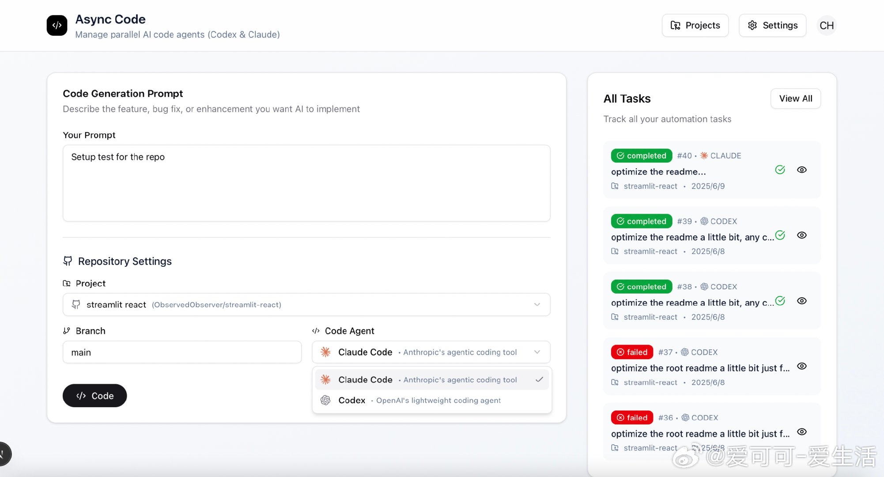
Task: Click the folder icon in task #39 row
Action: click(615, 251)
